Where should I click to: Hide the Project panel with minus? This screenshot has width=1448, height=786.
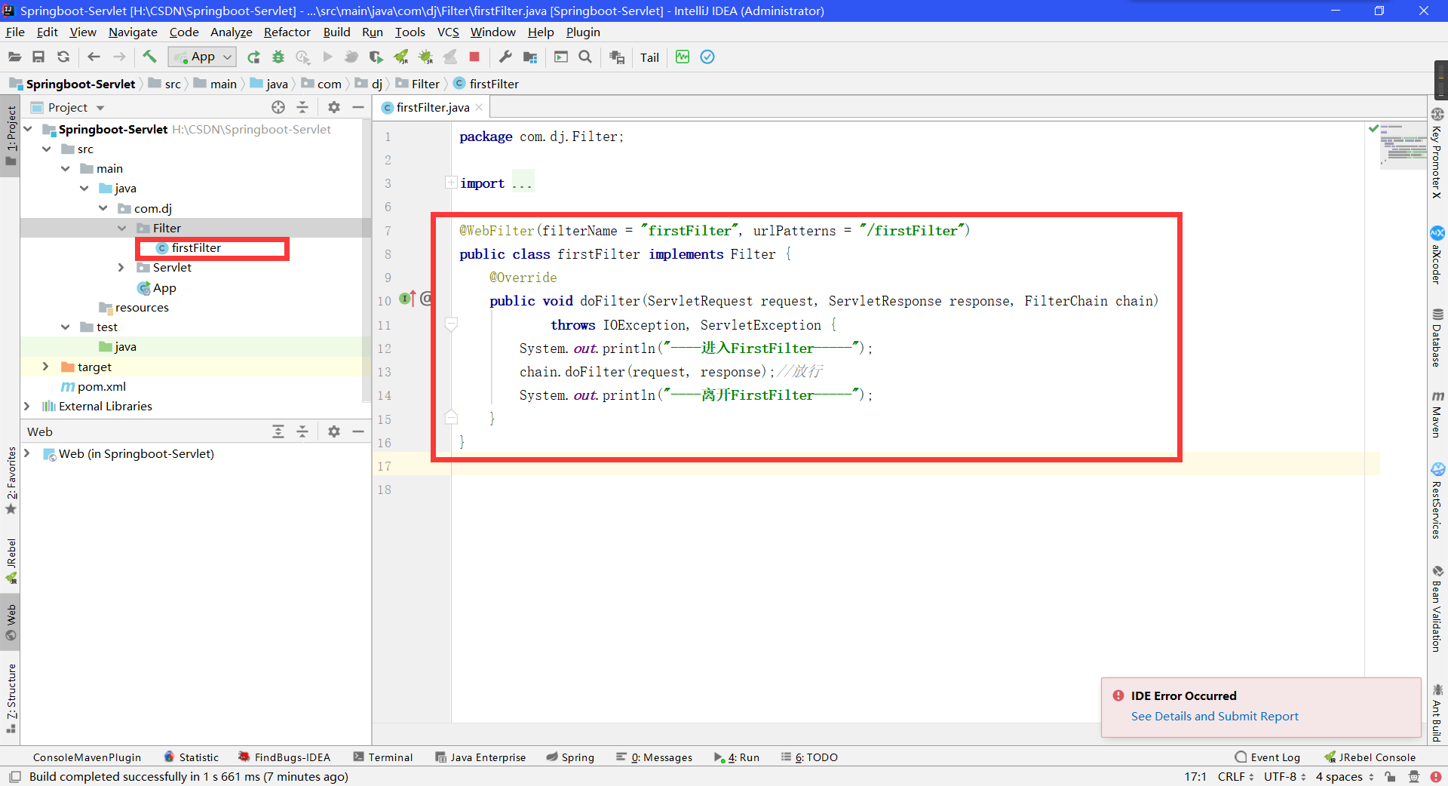[358, 107]
